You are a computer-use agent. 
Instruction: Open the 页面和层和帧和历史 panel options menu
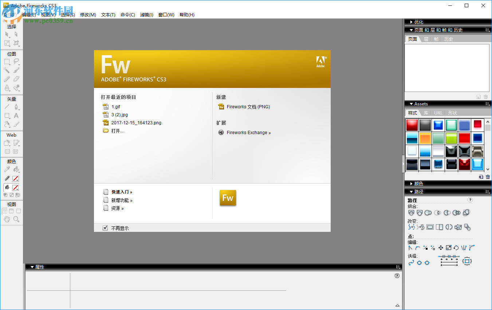point(488,30)
